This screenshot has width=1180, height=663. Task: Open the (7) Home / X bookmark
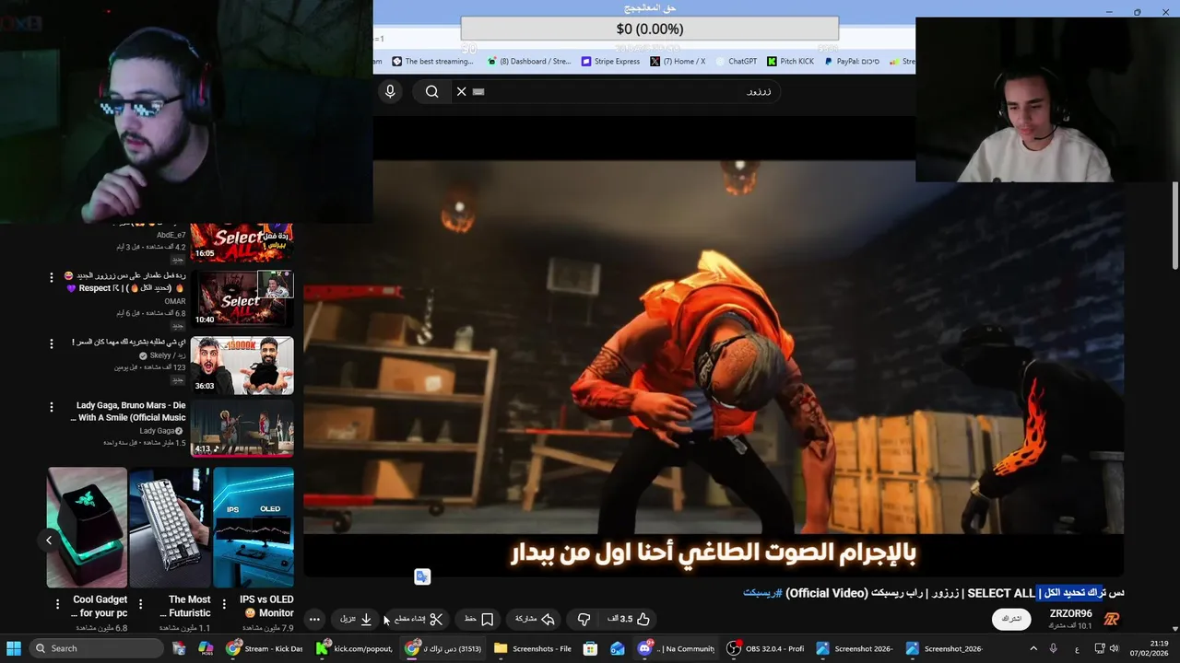pyautogui.click(x=678, y=62)
